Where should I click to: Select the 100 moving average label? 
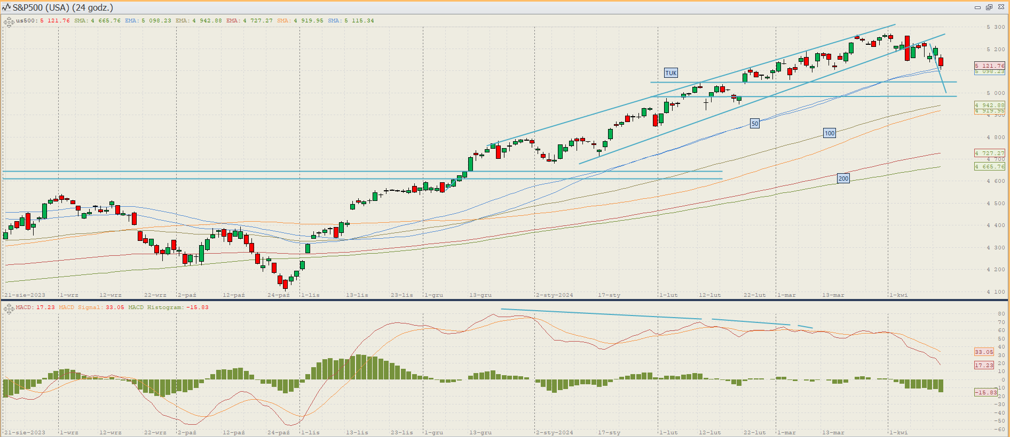pyautogui.click(x=829, y=133)
